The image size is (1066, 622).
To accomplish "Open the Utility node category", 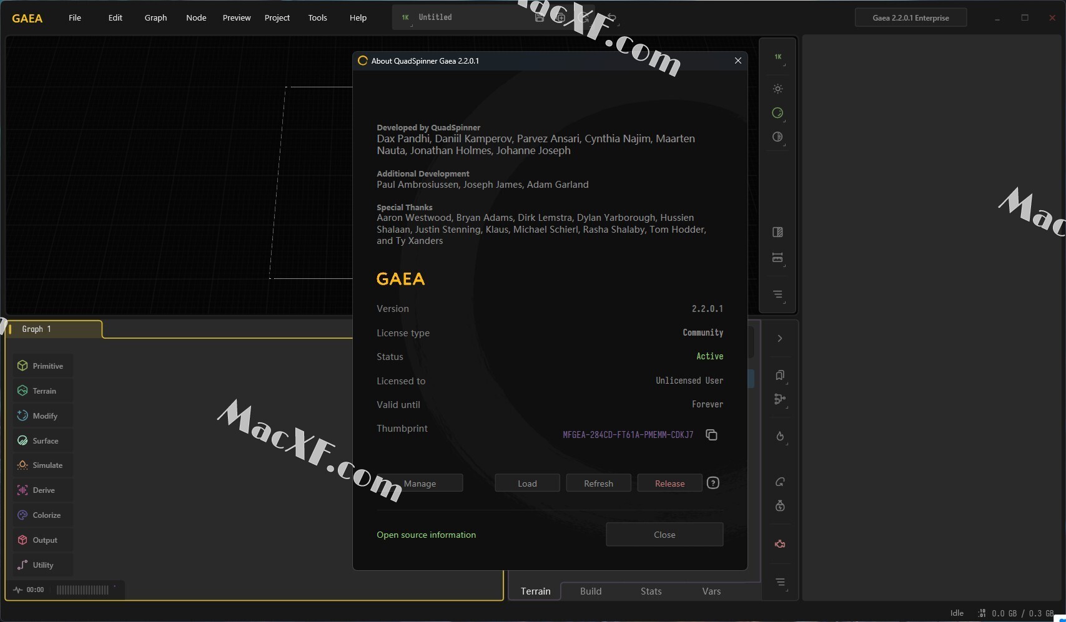I will click(x=42, y=565).
